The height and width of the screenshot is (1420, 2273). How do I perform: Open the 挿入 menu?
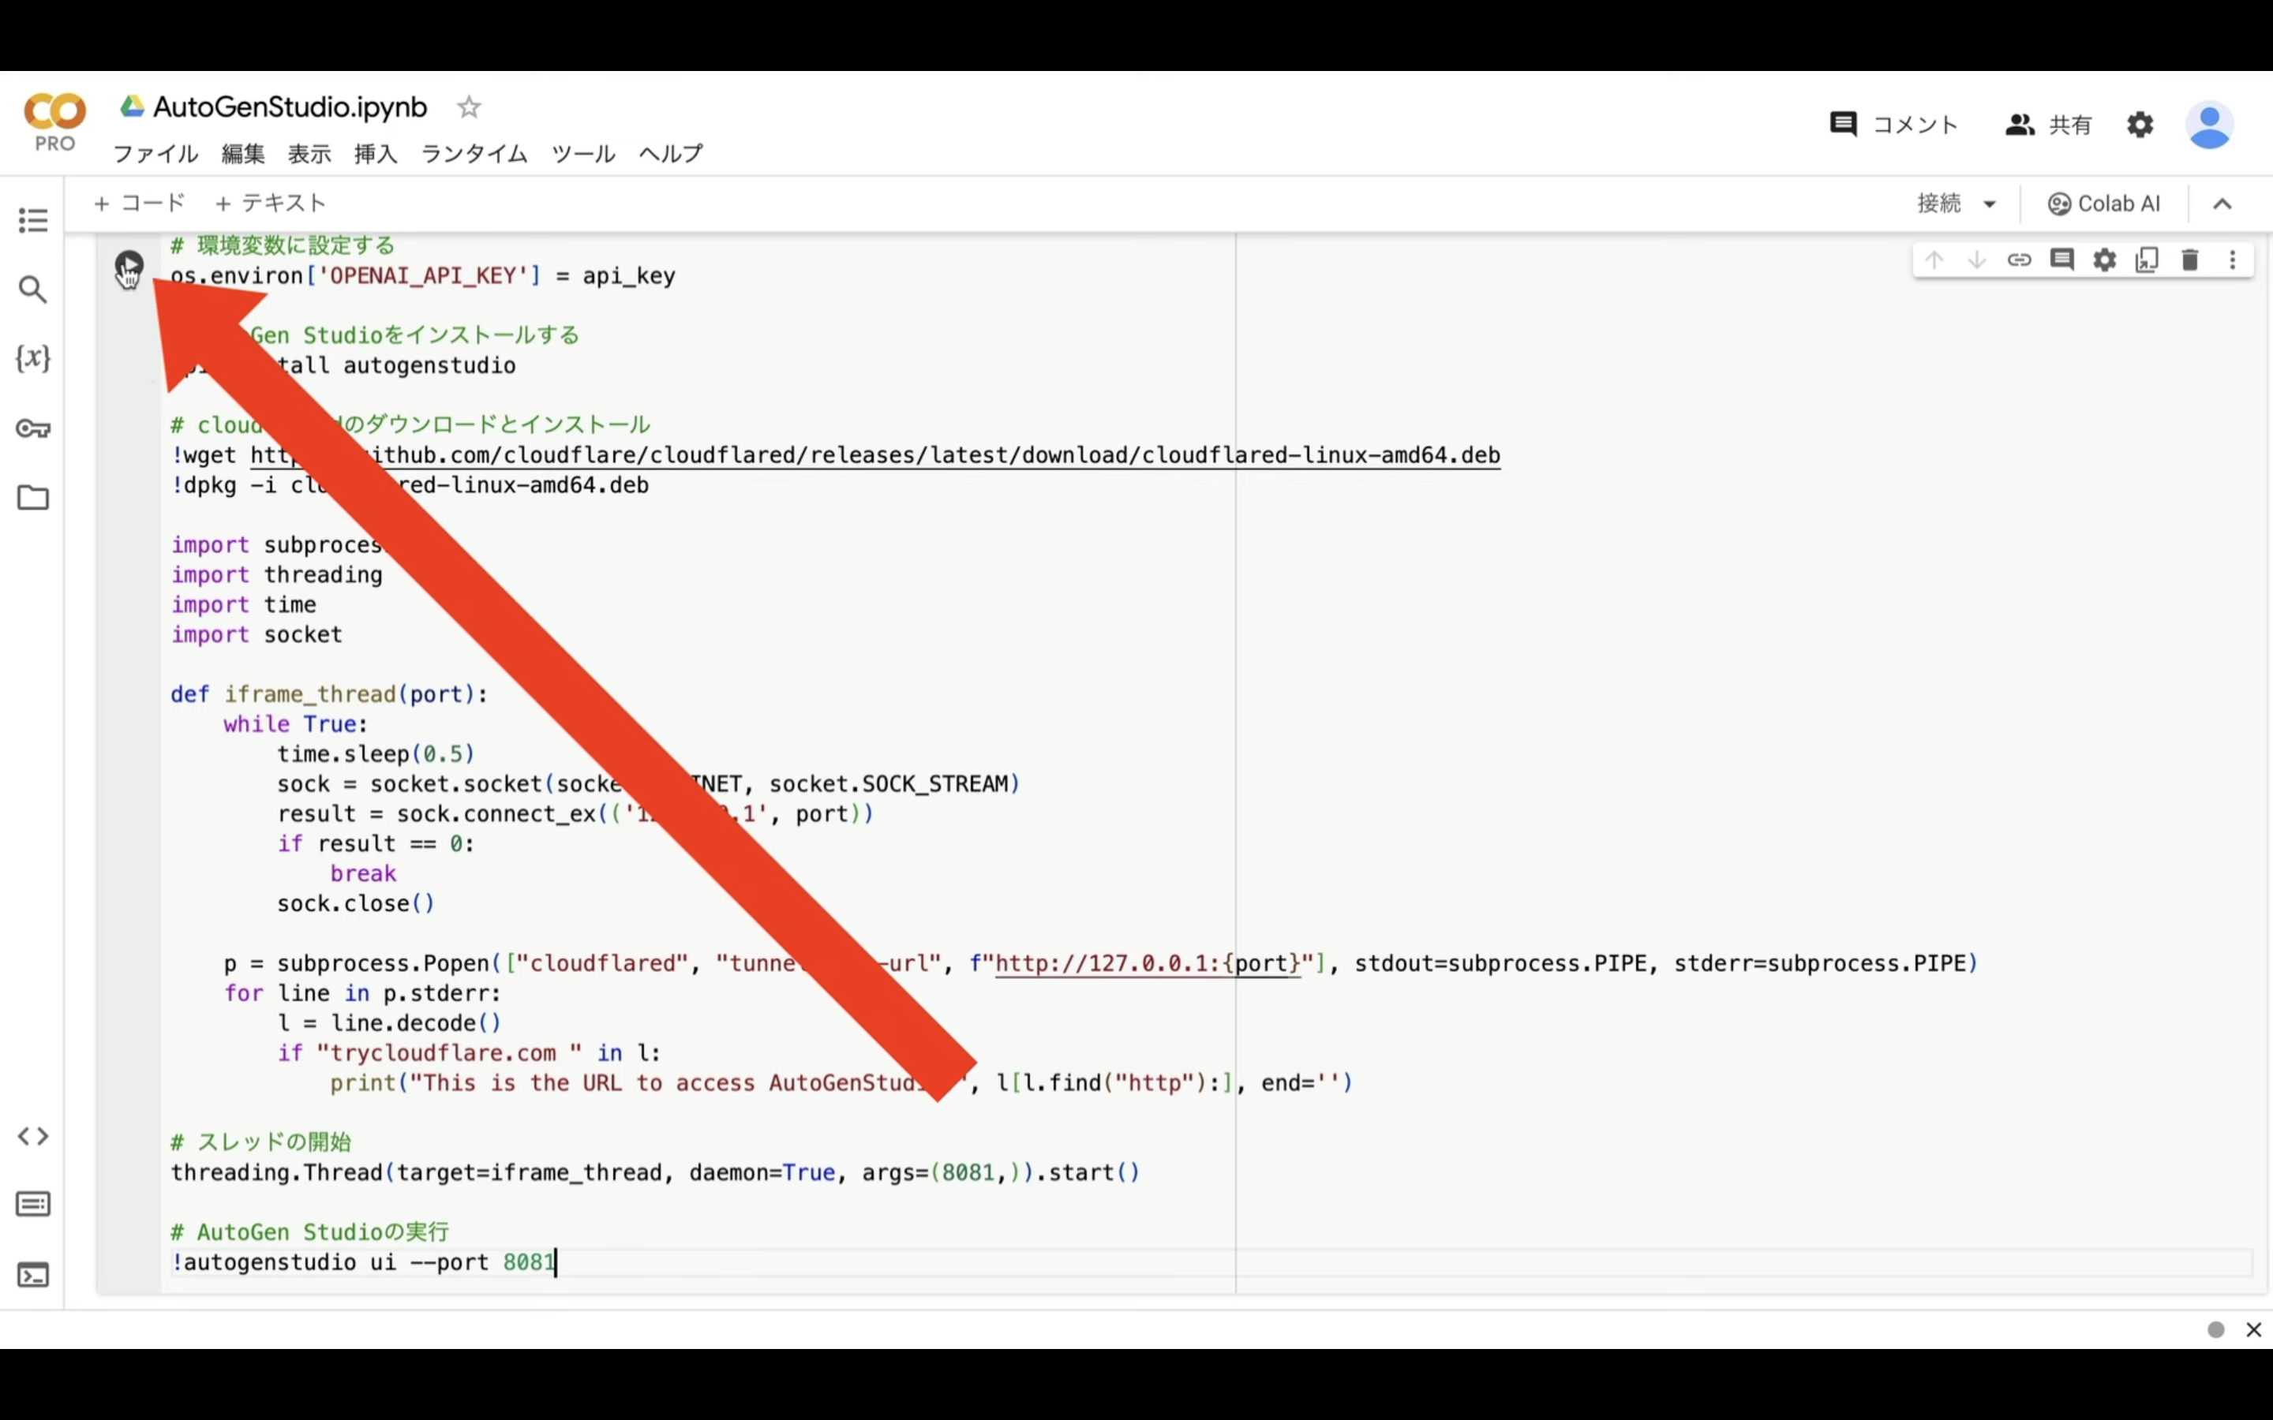[376, 153]
